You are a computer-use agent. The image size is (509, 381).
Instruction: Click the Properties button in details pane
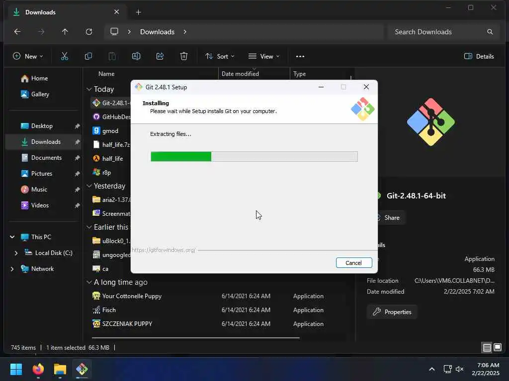tap(392, 312)
